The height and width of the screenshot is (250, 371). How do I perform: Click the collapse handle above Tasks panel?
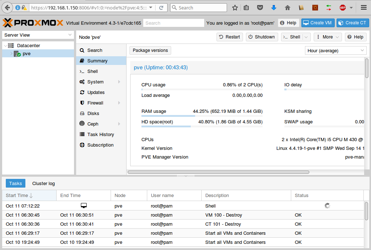(x=186, y=176)
